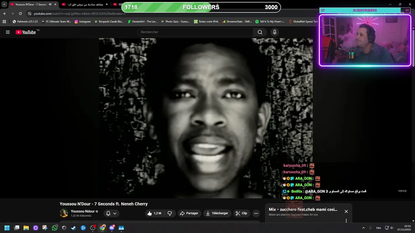
Task: Open the StreamerStats bookmark
Action: coord(237,22)
